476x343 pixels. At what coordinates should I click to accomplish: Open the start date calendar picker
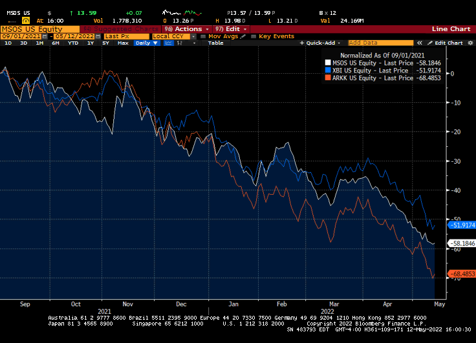(45, 36)
